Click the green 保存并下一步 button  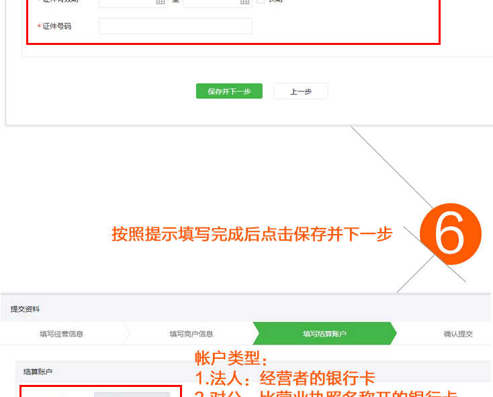(229, 91)
